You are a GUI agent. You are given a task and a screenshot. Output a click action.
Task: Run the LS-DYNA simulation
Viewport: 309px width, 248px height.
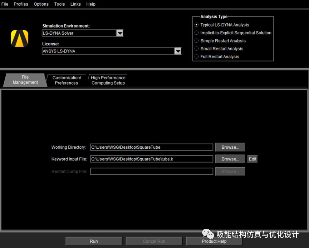pos(94,241)
